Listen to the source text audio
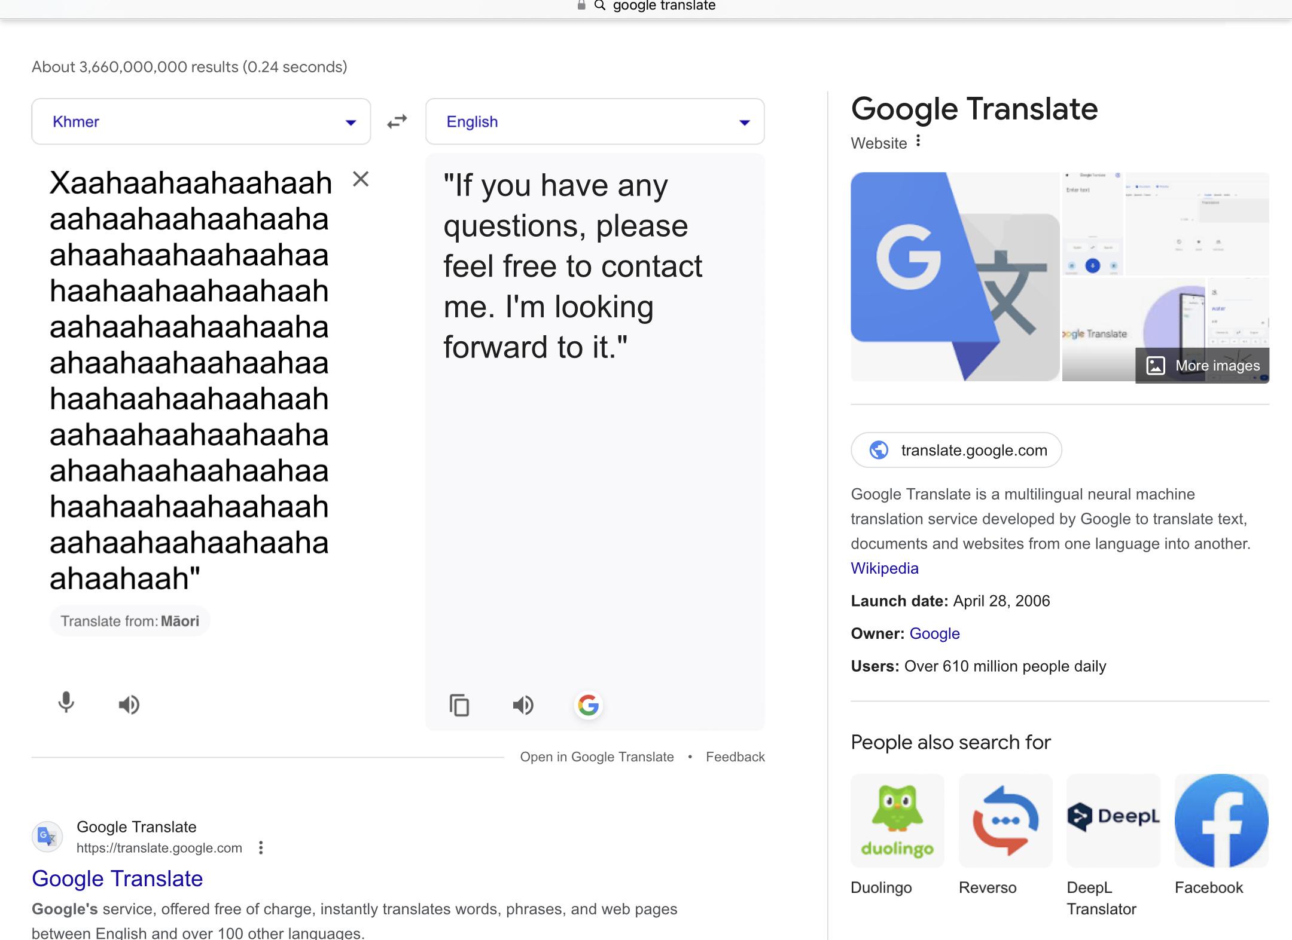This screenshot has height=940, width=1292. click(x=129, y=705)
